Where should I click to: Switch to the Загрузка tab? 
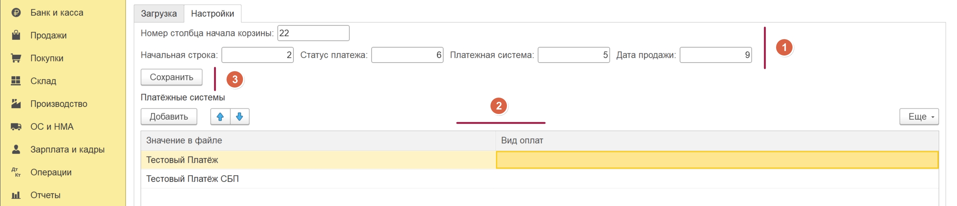pos(159,14)
